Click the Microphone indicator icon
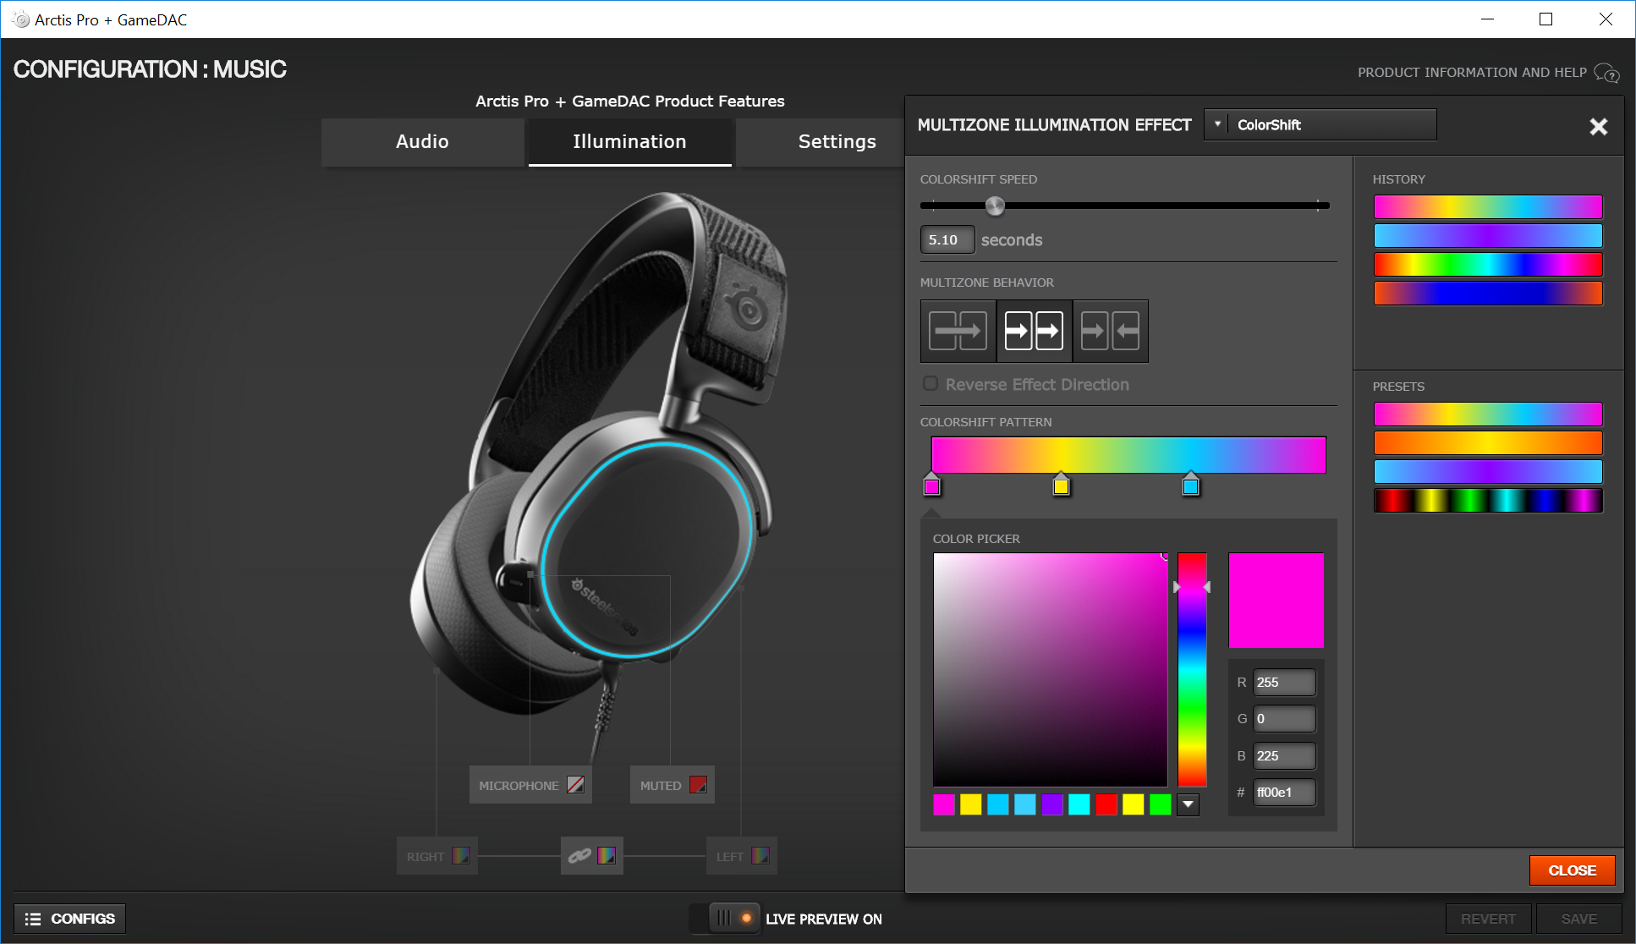 click(578, 786)
